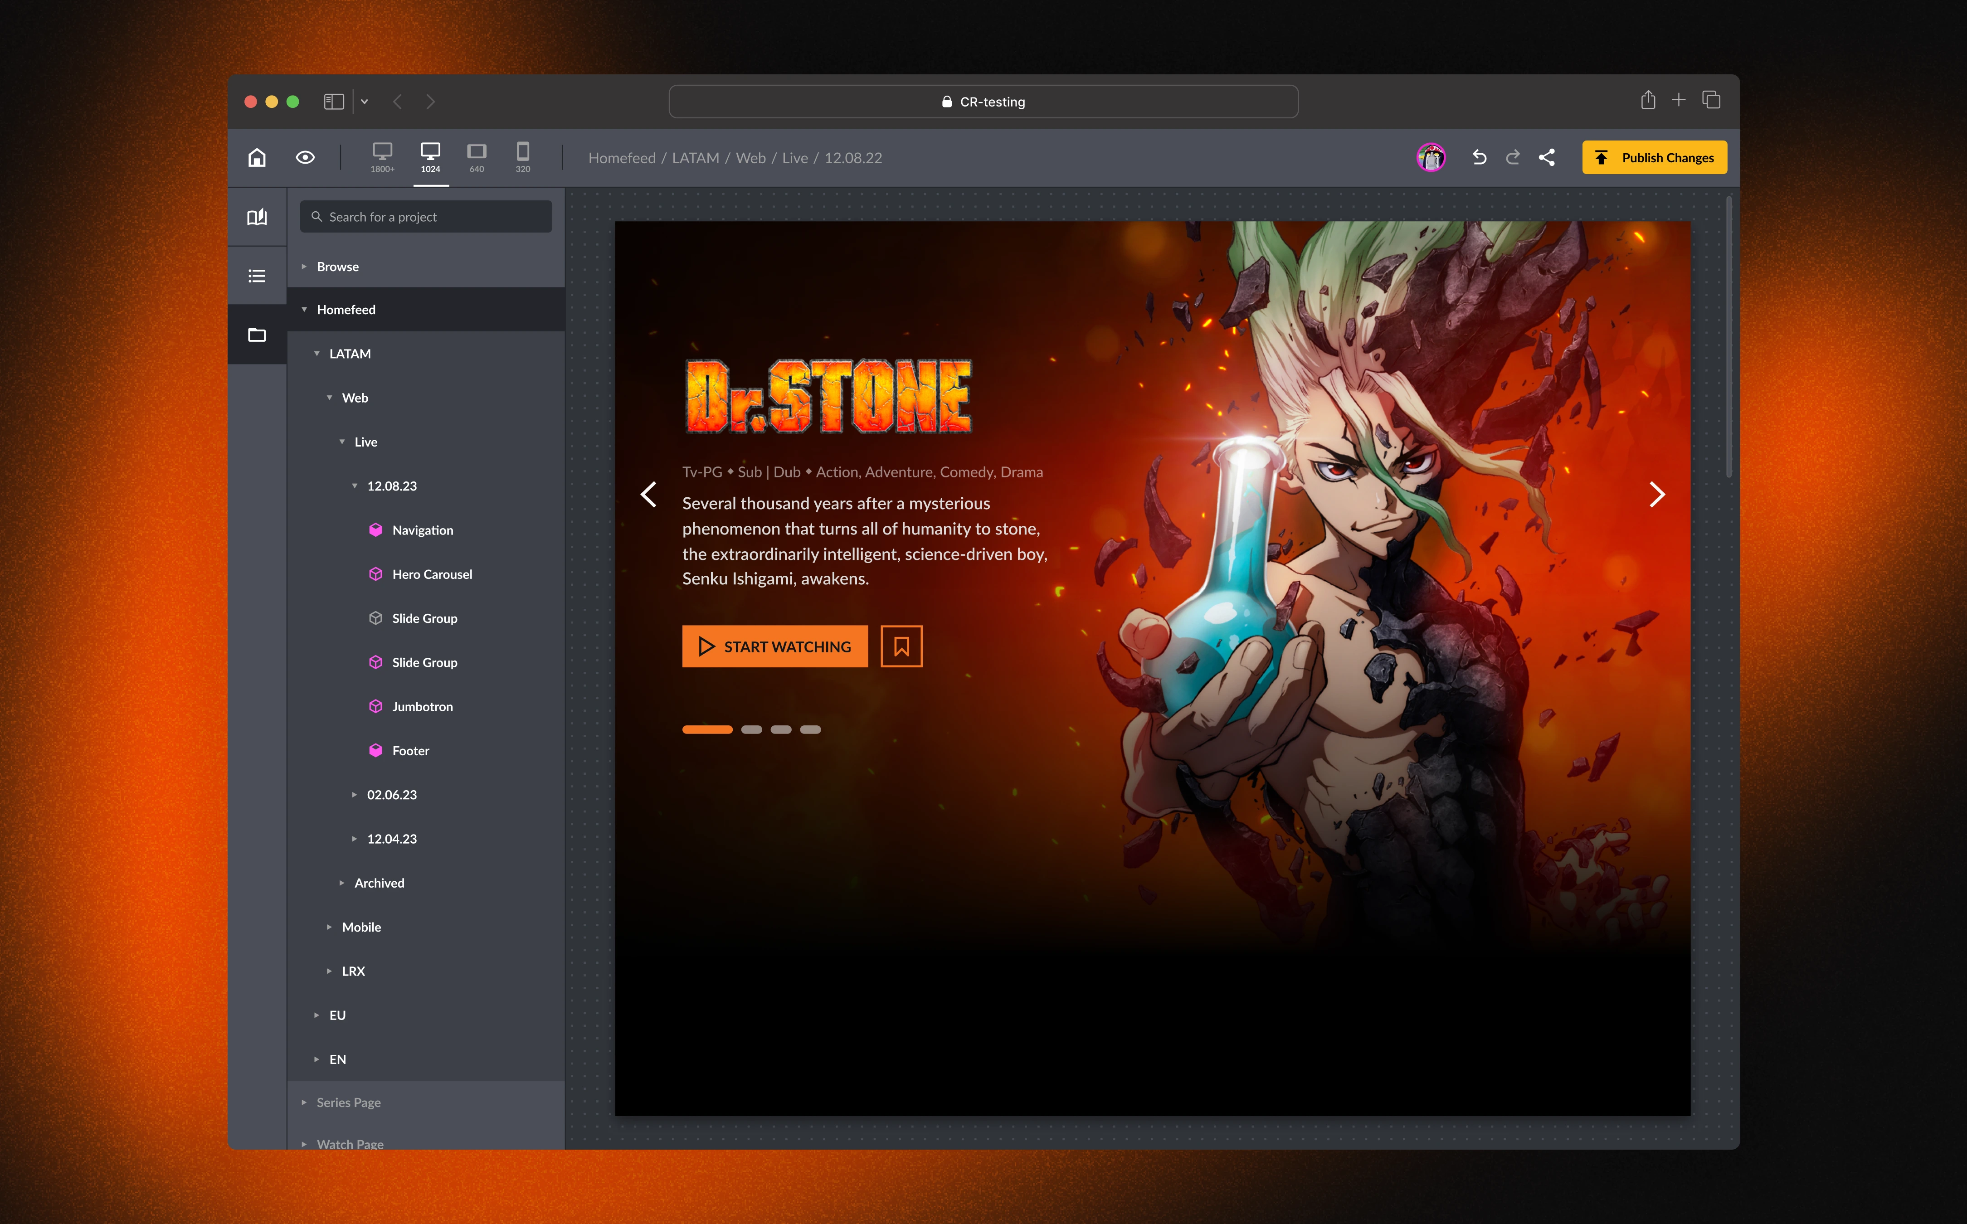Click Live in the breadcrumb
The height and width of the screenshot is (1224, 1967).
(x=795, y=158)
